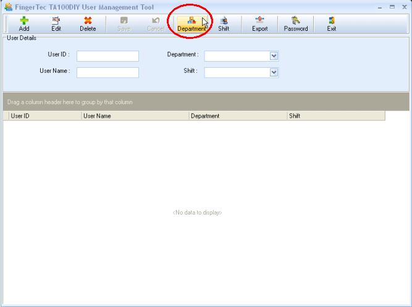Focus the User Name input field
Image resolution: width=412 pixels, height=307 pixels.
pos(107,73)
